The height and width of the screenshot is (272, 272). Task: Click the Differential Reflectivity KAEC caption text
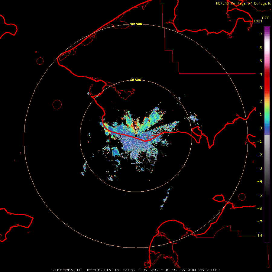[136, 270]
